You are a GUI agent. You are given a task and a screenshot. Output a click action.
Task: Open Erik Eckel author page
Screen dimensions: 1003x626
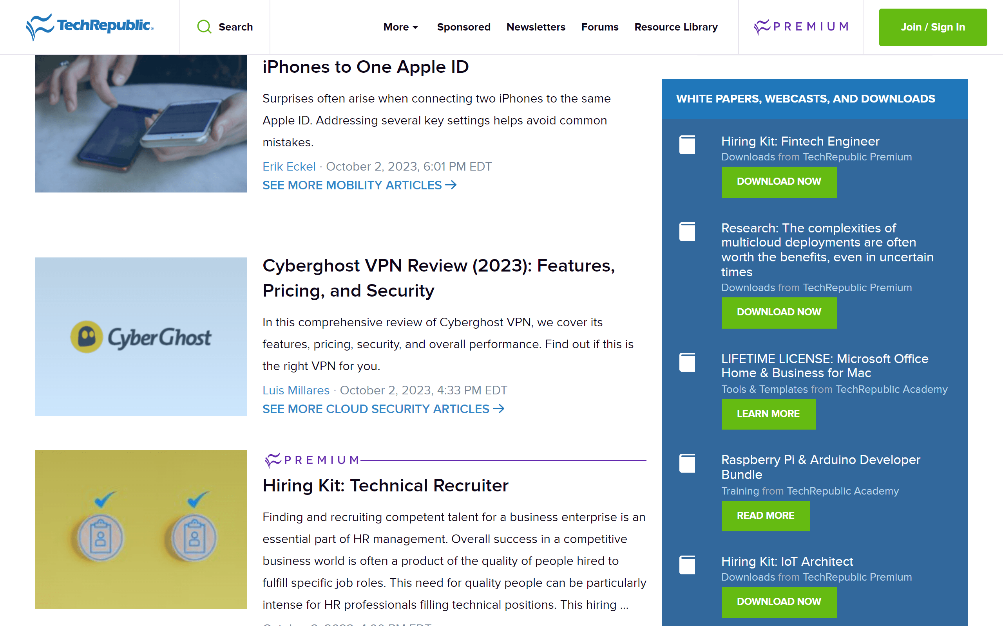[289, 166]
